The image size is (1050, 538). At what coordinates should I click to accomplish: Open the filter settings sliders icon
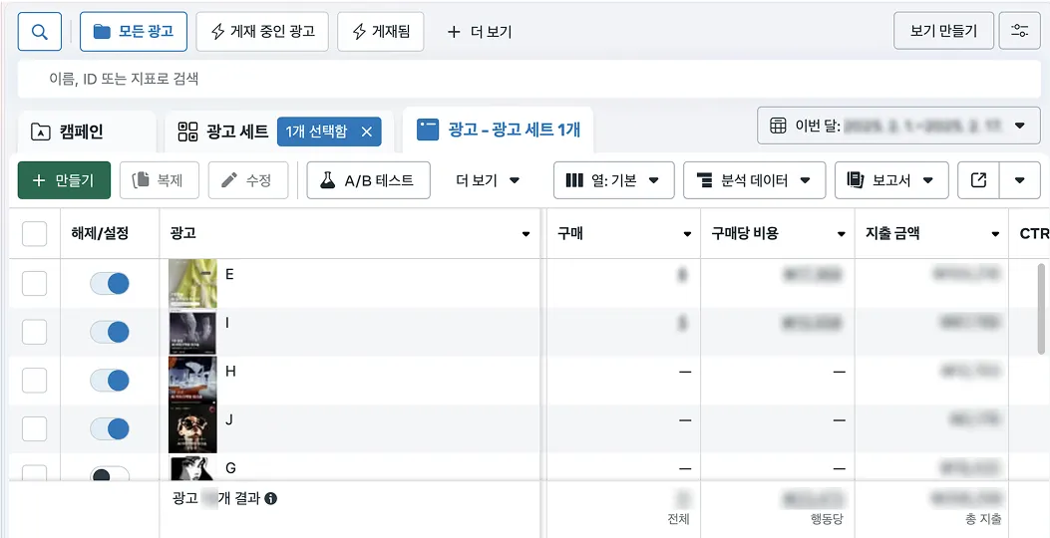pyautogui.click(x=1019, y=31)
